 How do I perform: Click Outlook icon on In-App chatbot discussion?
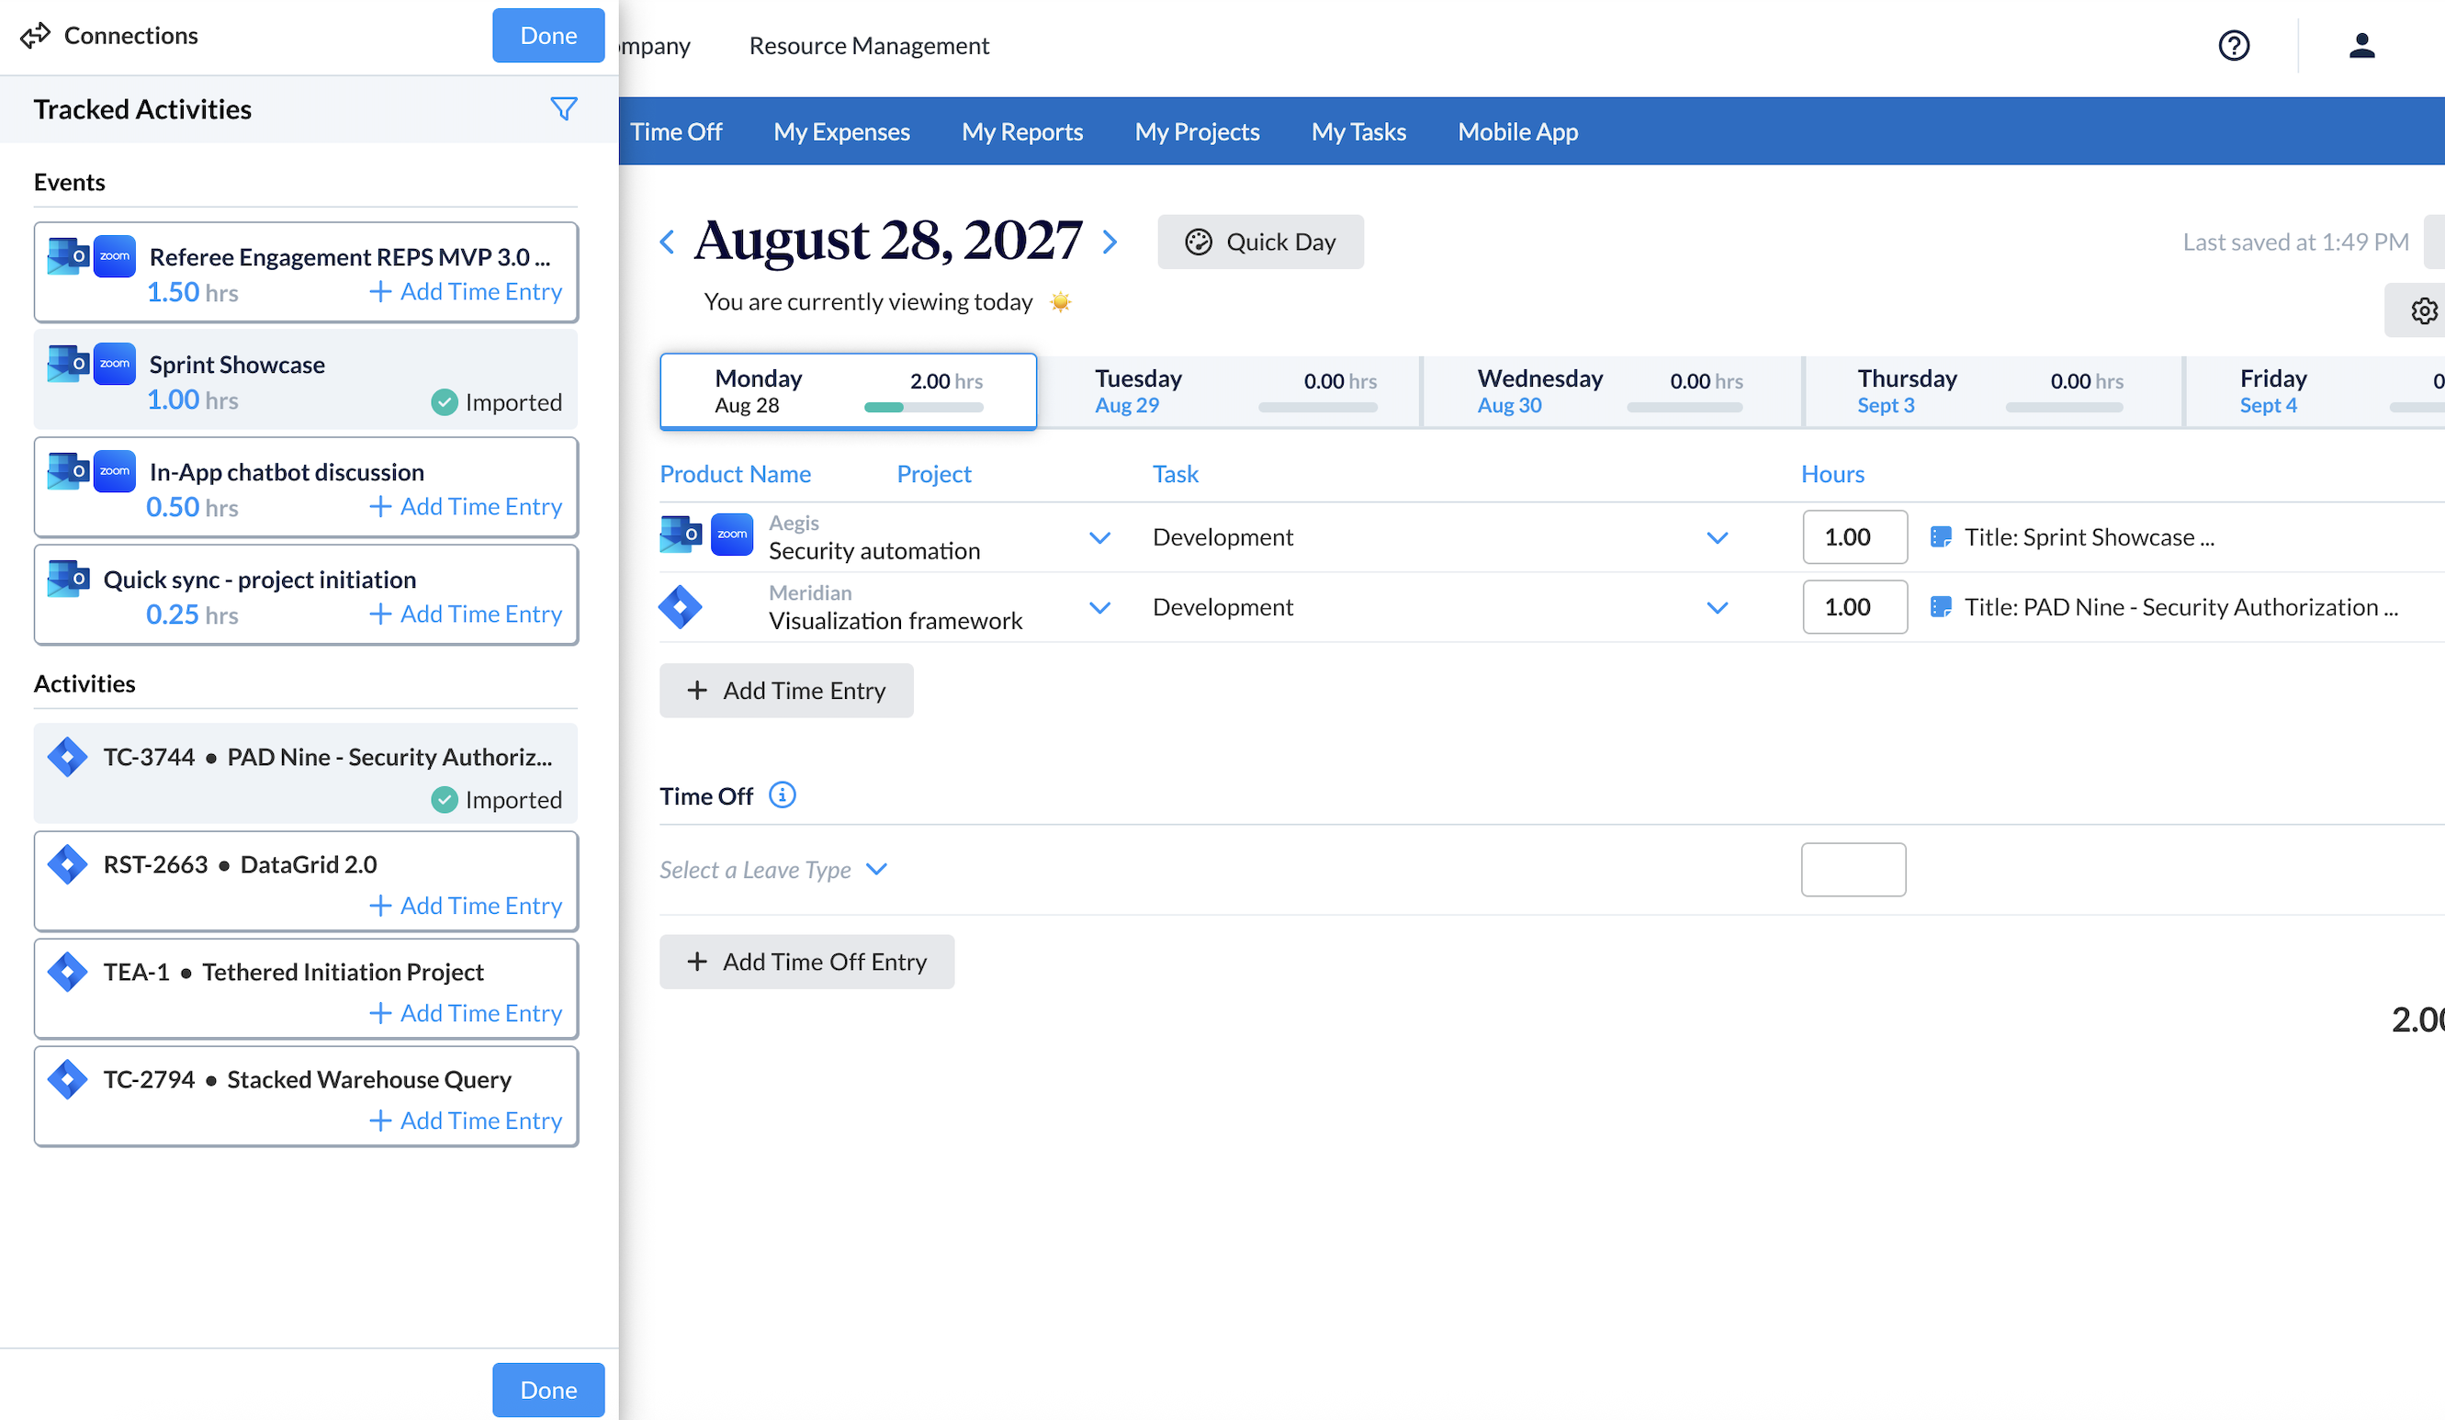click(x=68, y=471)
